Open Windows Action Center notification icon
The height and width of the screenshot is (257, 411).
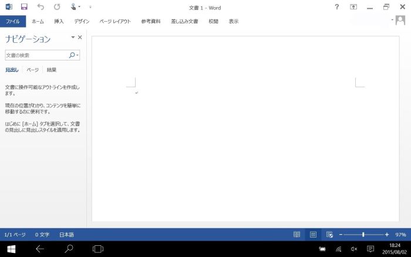pos(370,249)
